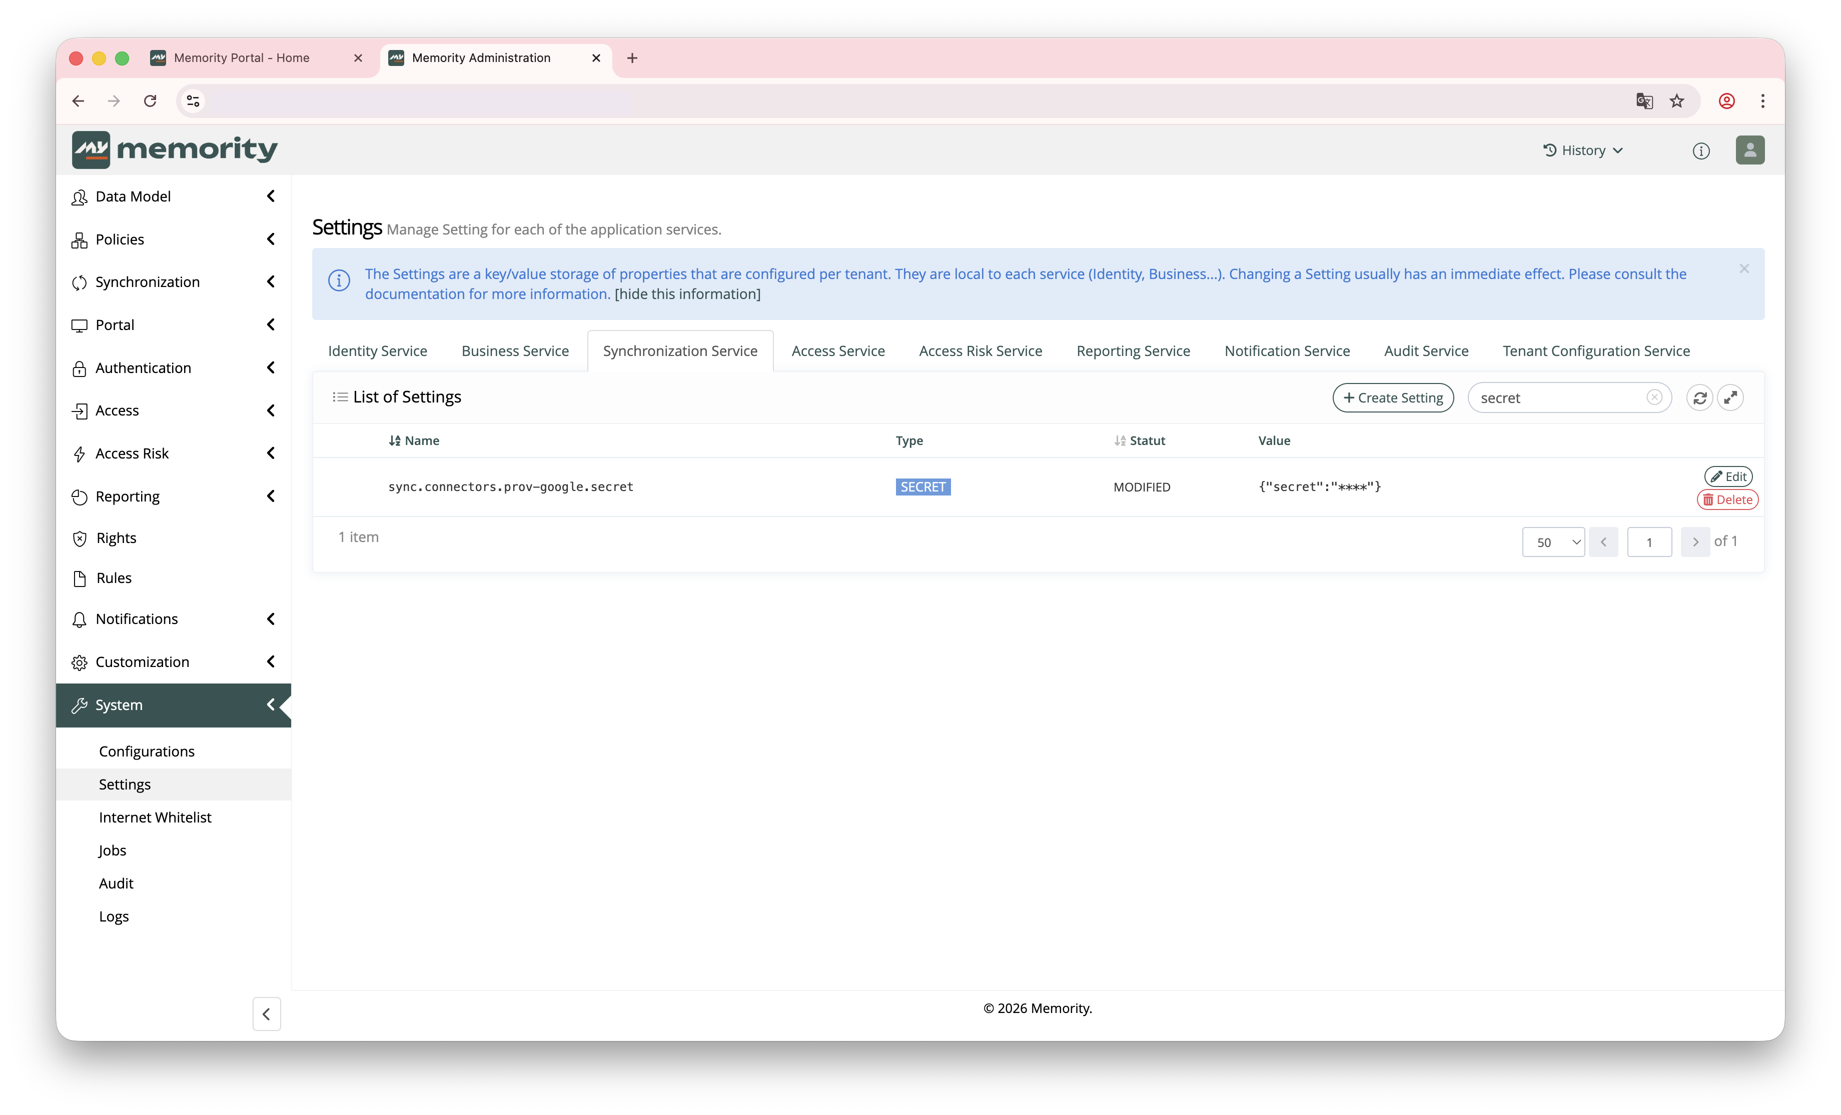Switch to Identity Service tab
Image resolution: width=1841 pixels, height=1115 pixels.
point(377,351)
